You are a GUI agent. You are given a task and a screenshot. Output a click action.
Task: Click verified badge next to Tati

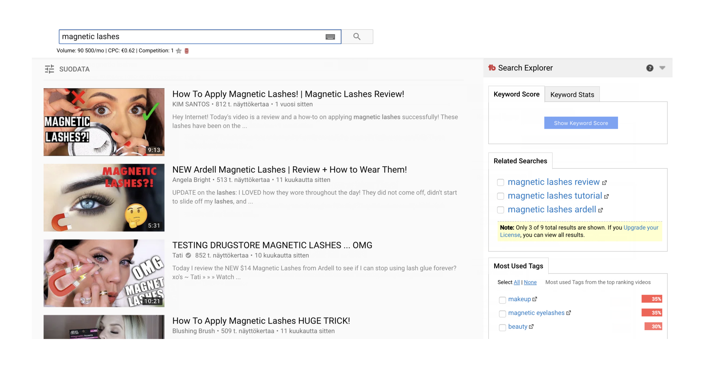click(x=188, y=255)
